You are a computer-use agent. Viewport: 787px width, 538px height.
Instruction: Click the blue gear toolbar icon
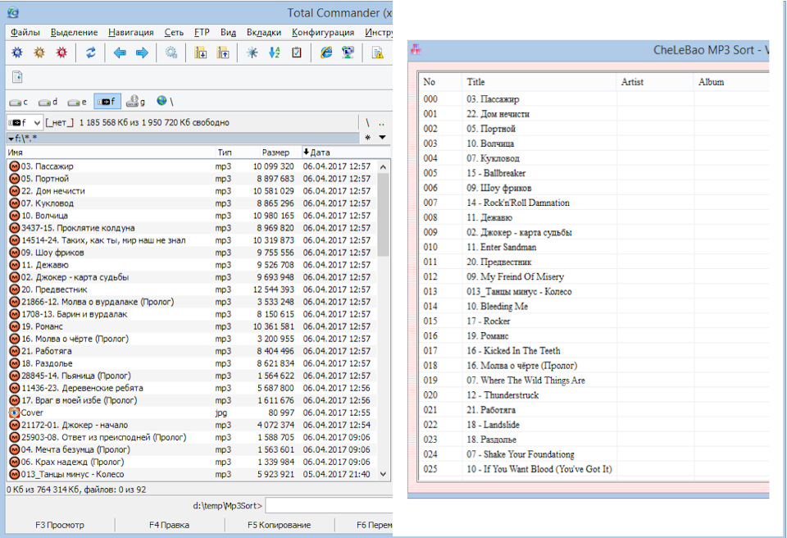pyautogui.click(x=17, y=52)
